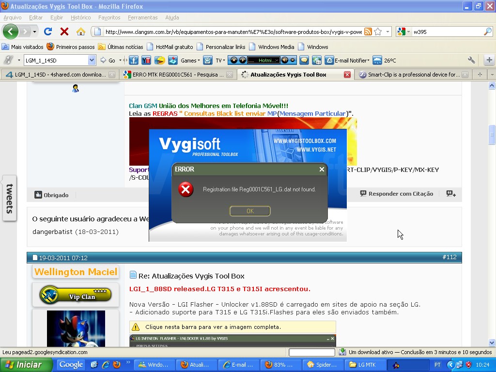The width and height of the screenshot is (496, 372).
Task: Click the TV icon in toolbar
Action: (x=207, y=60)
